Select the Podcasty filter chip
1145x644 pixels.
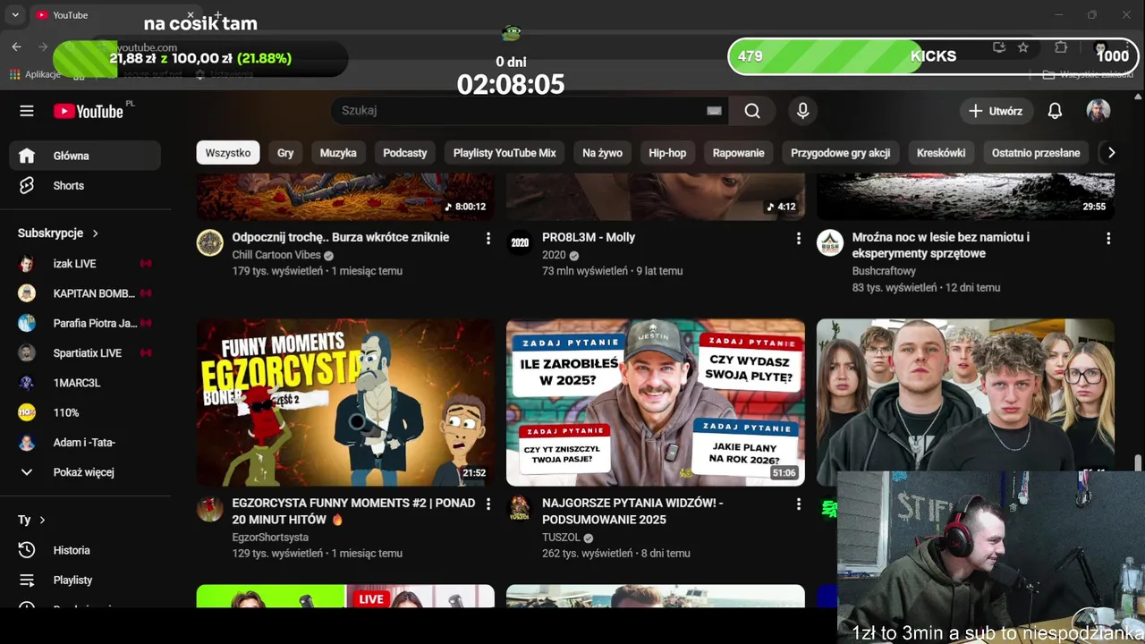(405, 153)
